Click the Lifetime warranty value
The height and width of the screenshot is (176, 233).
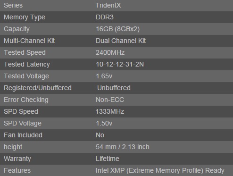[108, 159]
